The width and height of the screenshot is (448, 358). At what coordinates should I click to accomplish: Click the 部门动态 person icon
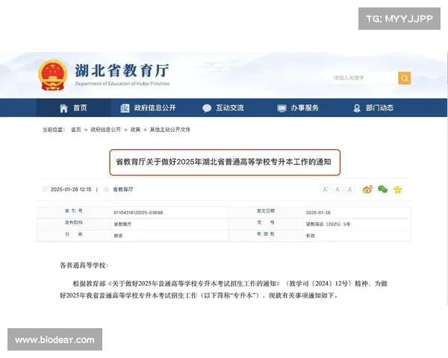click(355, 108)
